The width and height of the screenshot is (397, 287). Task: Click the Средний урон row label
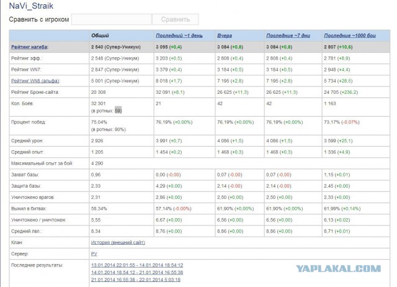pos(27,141)
